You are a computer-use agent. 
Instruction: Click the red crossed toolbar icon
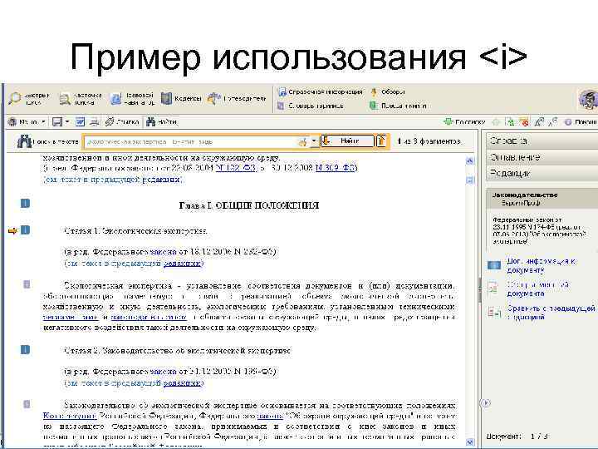[524, 121]
